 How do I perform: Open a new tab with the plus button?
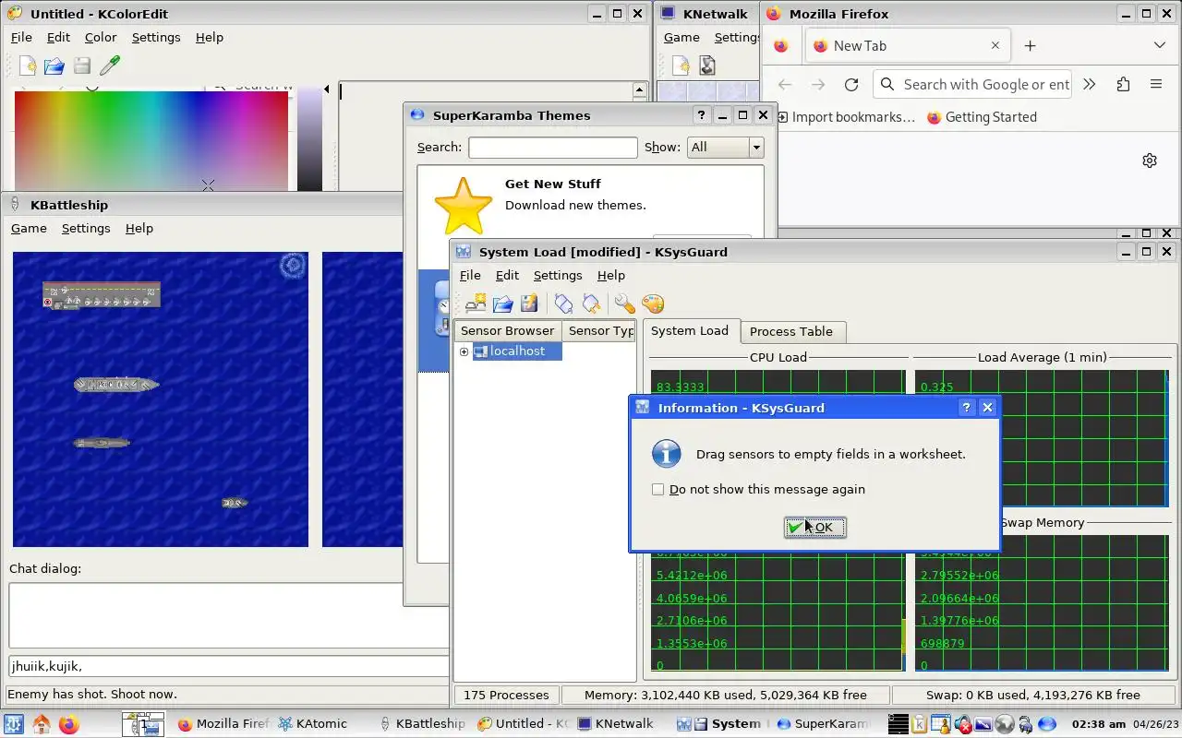(1031, 45)
